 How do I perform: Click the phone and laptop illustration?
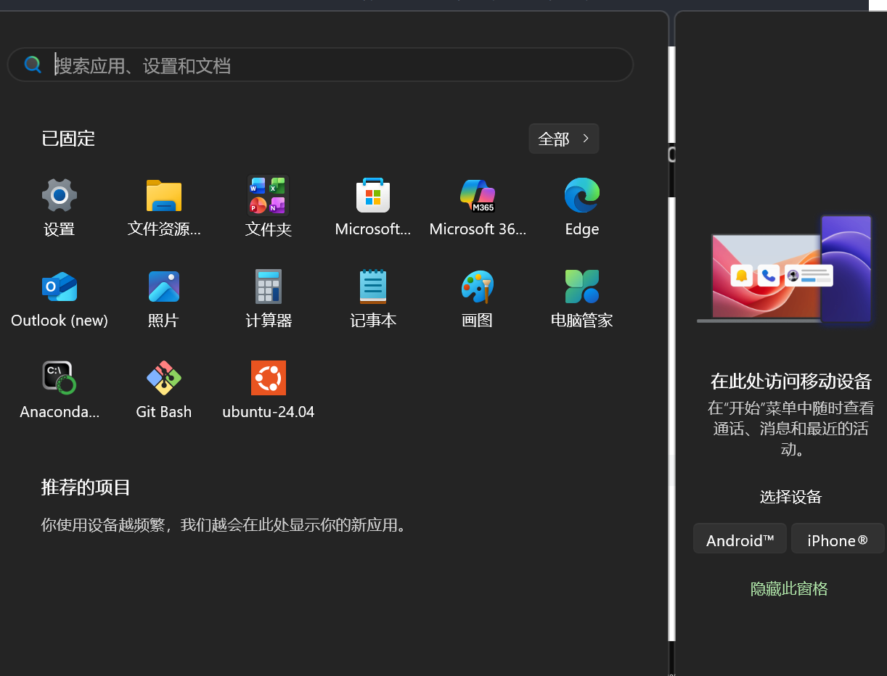pos(785,269)
